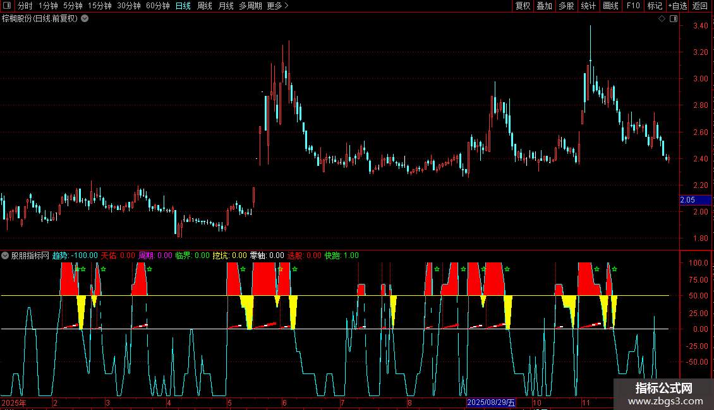The width and height of the screenshot is (714, 410).
Task: Open the 复权 adjustment option
Action: click(x=523, y=6)
